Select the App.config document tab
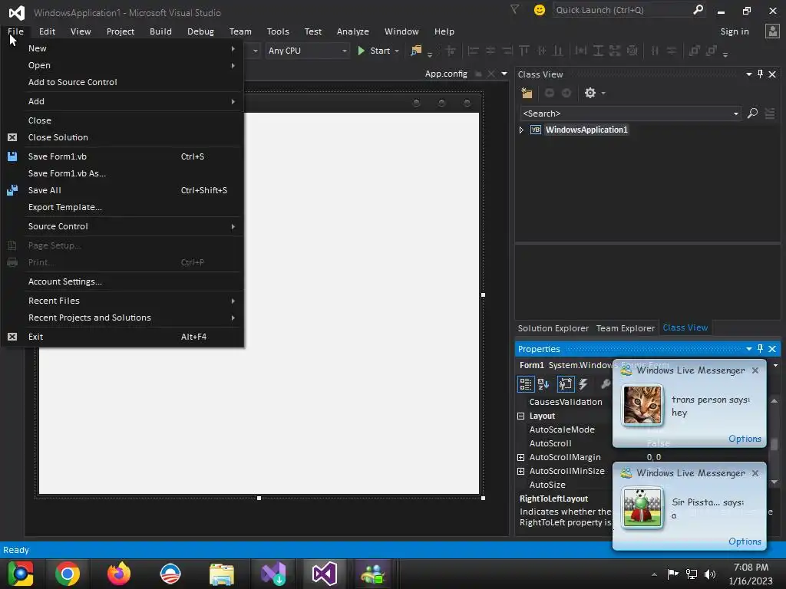The image size is (786, 589). point(446,74)
